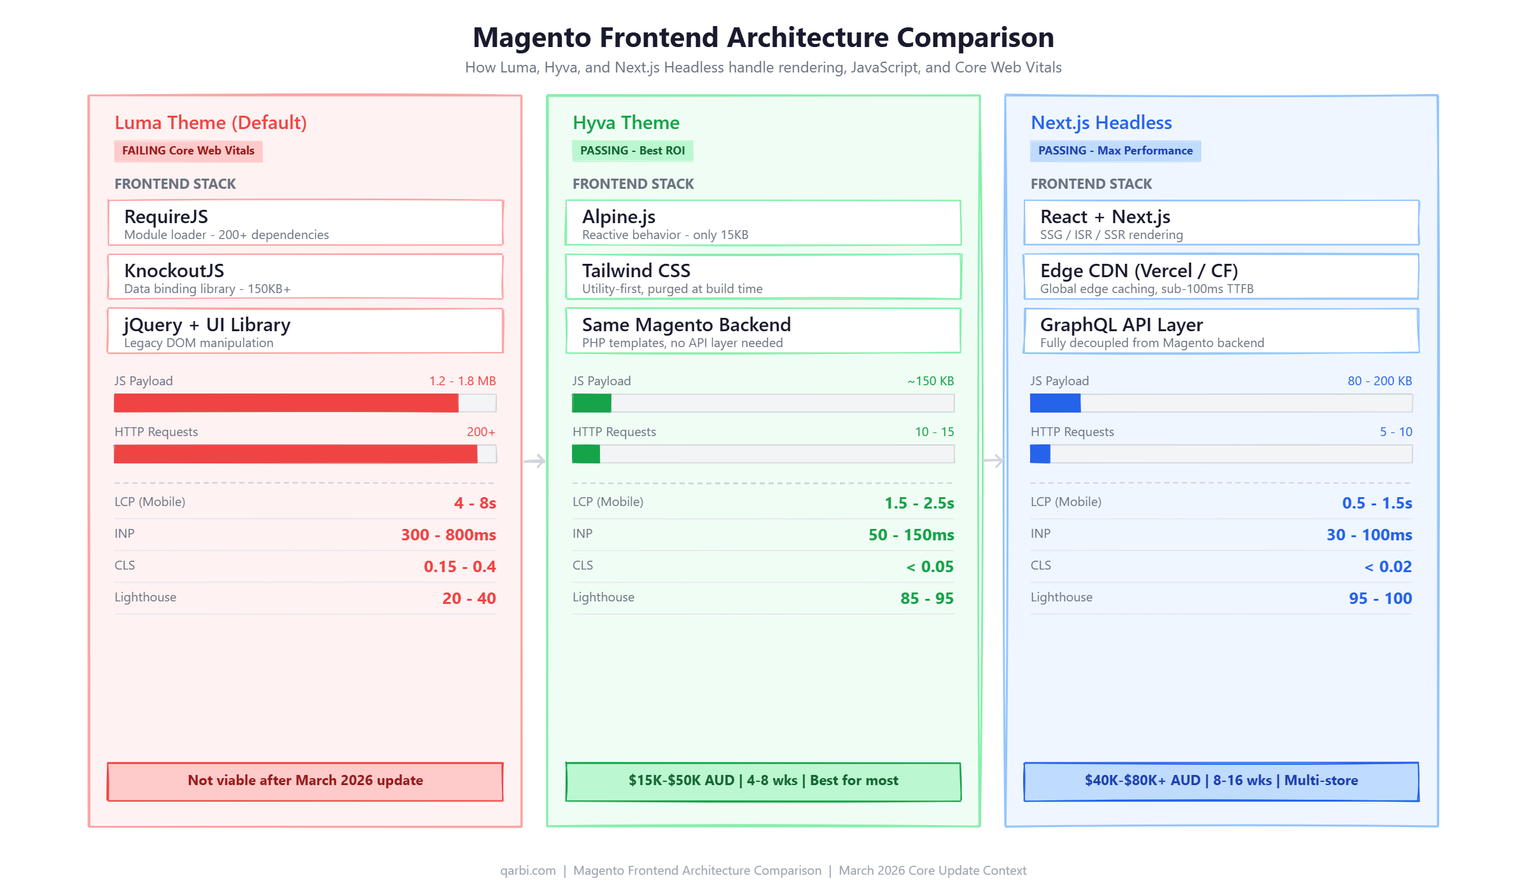Click FRONTEND STACK label in Hyva column
Screen dimensions: 1527x890
click(x=633, y=184)
